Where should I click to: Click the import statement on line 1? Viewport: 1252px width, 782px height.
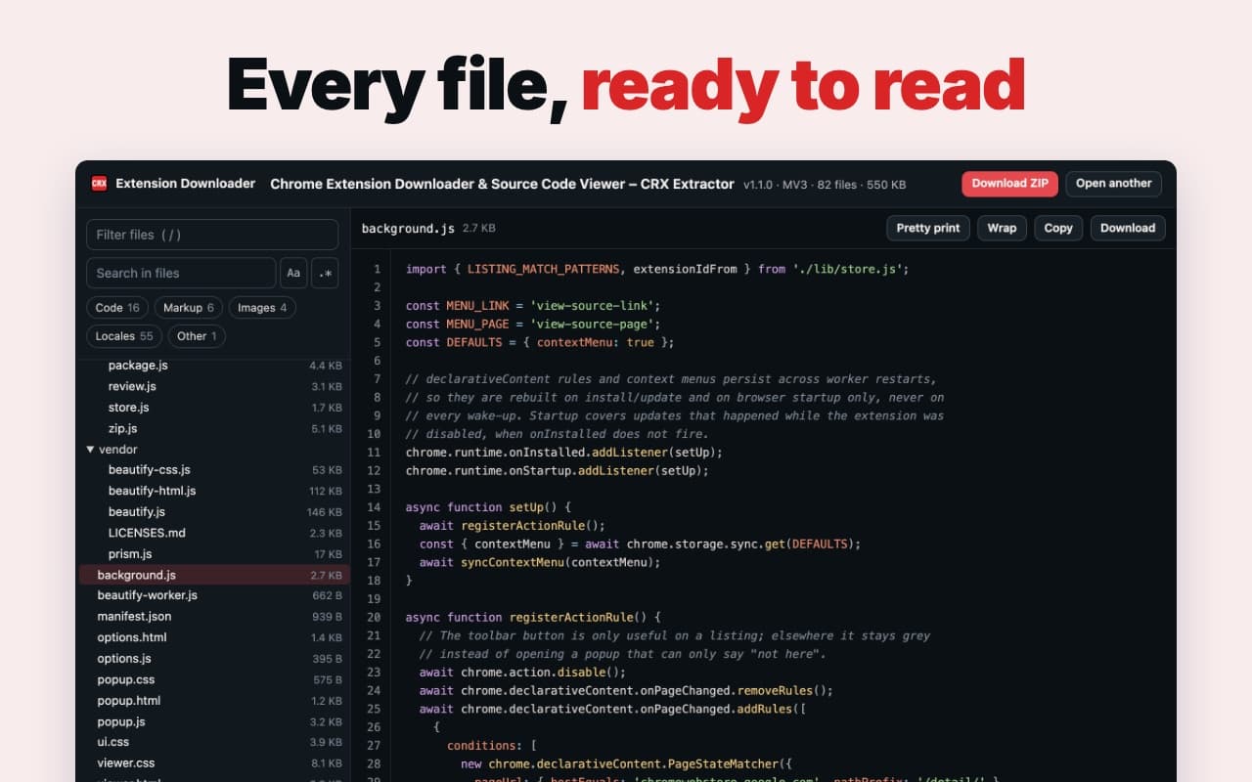point(657,269)
